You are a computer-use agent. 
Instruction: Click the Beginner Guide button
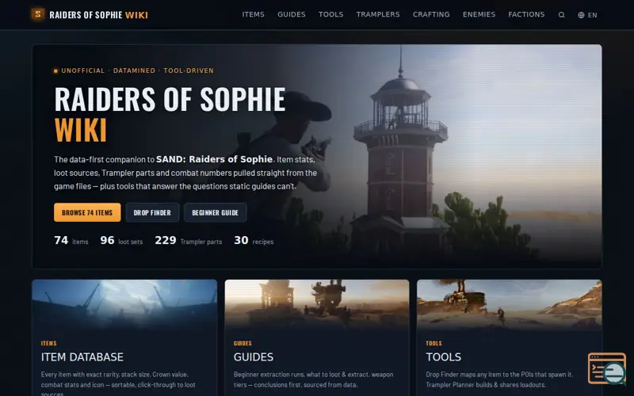(215, 212)
